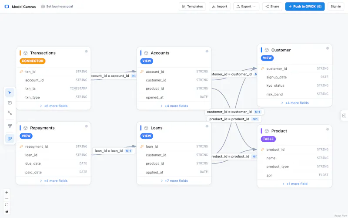Open the Export dropdown
Viewport: 348px width, 218px height.
click(x=246, y=7)
